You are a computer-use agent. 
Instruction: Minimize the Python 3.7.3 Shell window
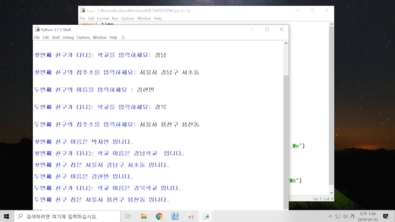point(252,30)
